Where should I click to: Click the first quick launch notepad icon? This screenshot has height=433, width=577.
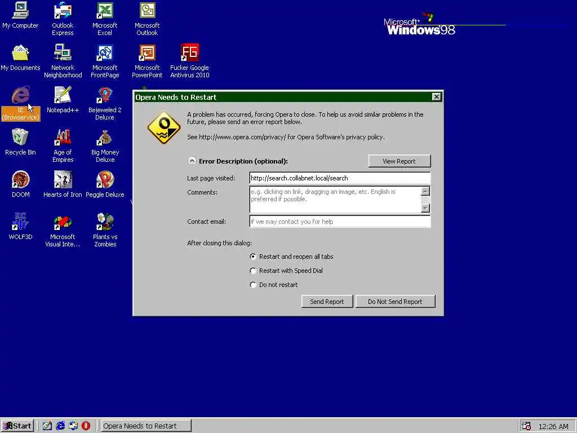click(47, 426)
